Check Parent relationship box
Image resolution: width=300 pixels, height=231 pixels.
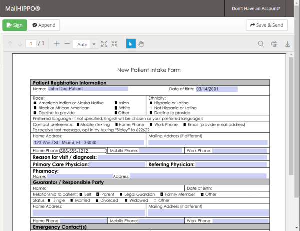(98, 194)
